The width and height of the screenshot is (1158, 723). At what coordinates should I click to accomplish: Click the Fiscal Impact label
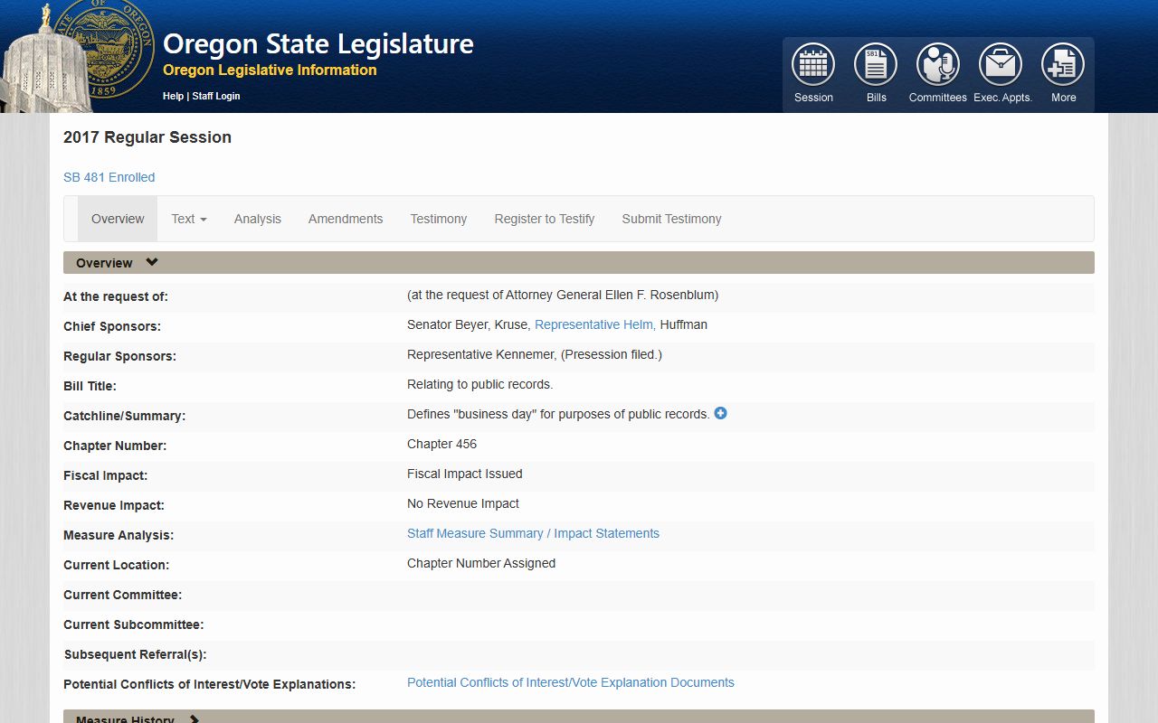coord(105,475)
